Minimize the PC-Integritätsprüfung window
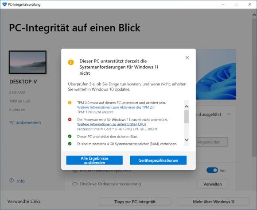Screen dimensions: 257x210 point(223,4)
